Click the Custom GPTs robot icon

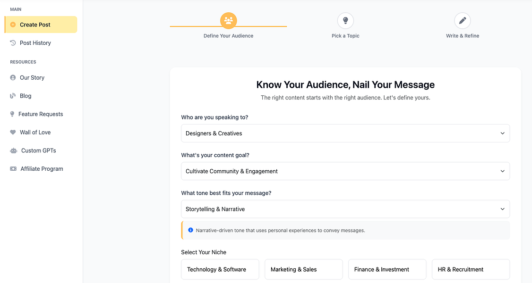[13, 151]
